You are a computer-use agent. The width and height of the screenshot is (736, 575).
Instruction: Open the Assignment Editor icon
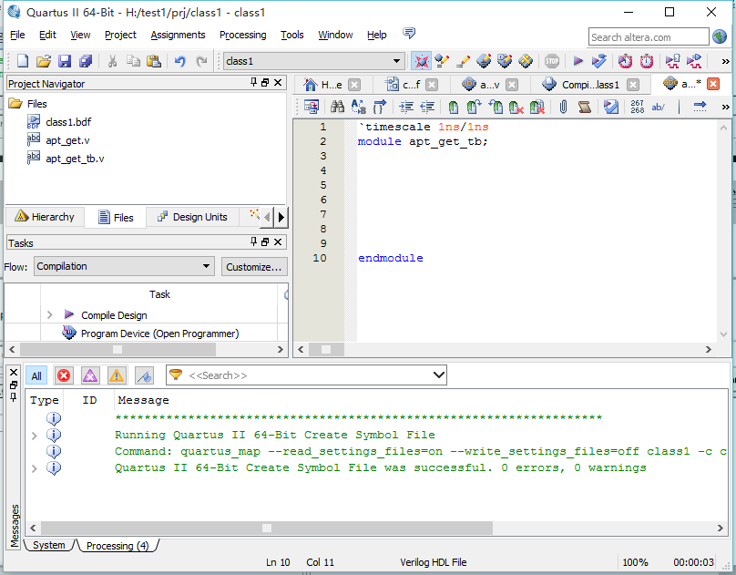[442, 61]
